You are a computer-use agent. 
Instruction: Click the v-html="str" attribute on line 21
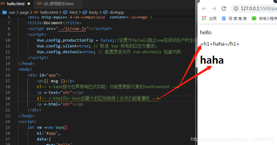tap(58, 104)
